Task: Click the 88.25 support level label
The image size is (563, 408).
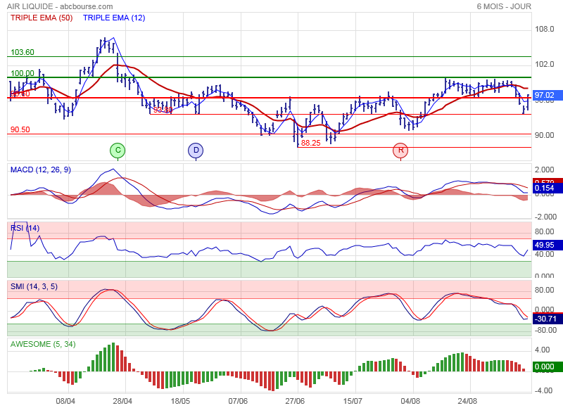Action: [x=311, y=143]
